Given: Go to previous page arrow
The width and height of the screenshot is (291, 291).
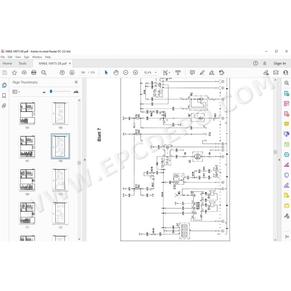Looking at the screenshot, I should pyautogui.click(x=62, y=72).
